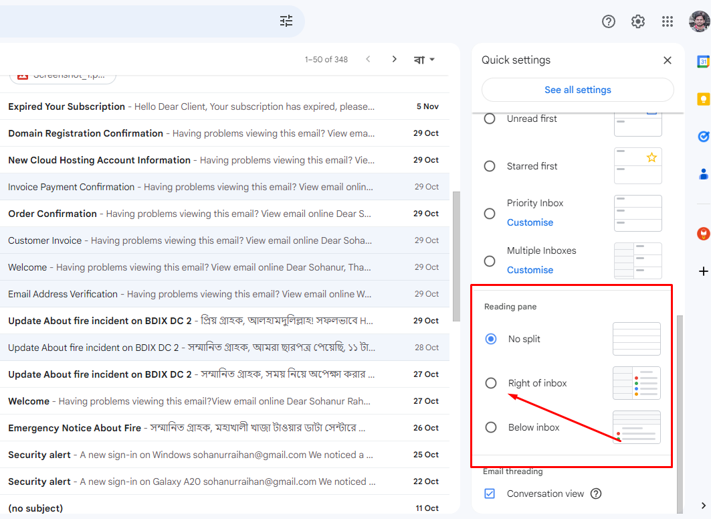
Task: Choose Starred first inbox type
Action: (x=490, y=166)
